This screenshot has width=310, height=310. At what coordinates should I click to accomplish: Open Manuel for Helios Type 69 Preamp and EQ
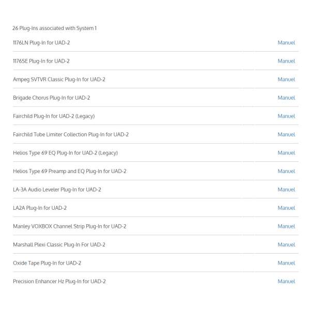(x=286, y=171)
